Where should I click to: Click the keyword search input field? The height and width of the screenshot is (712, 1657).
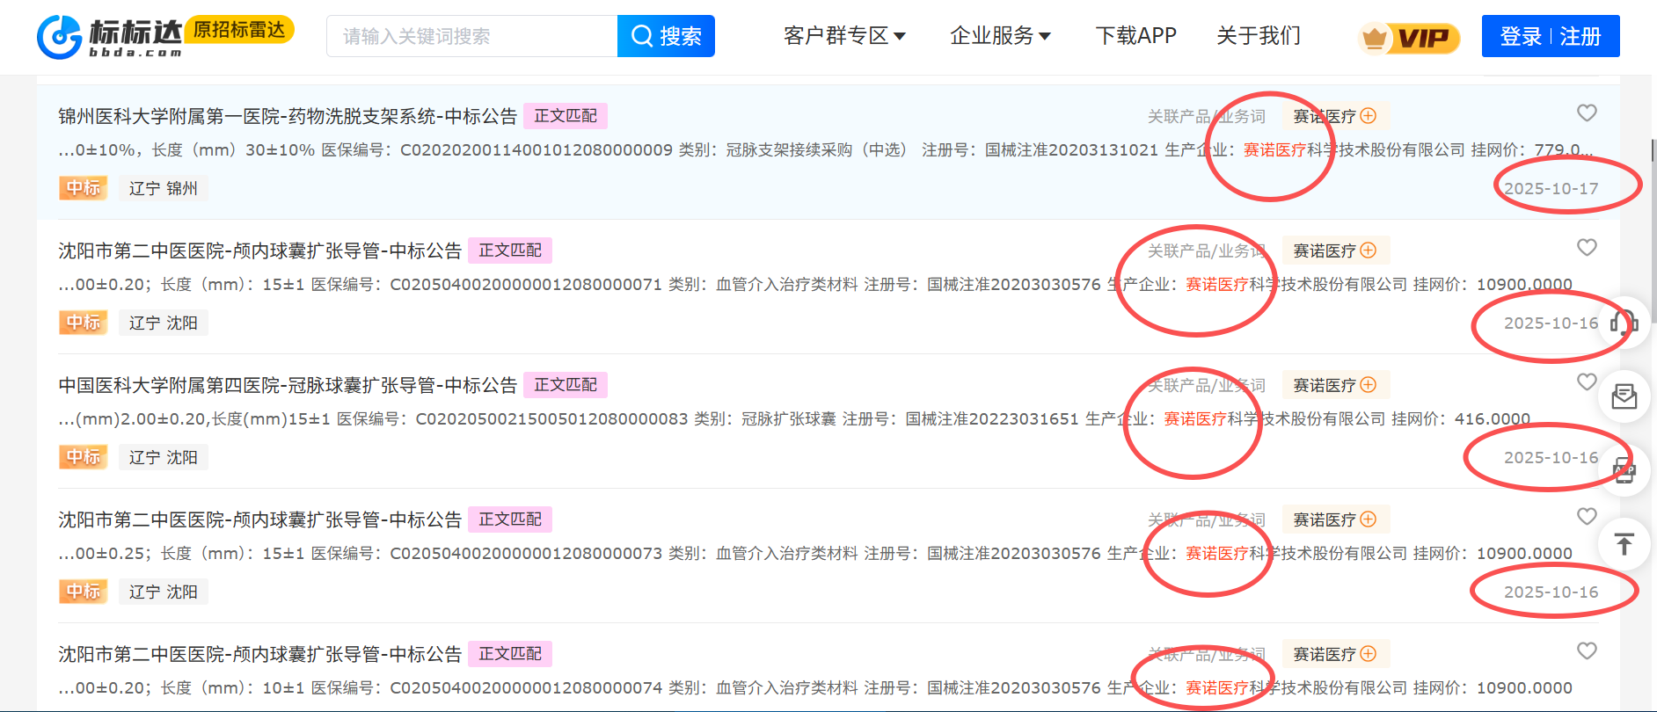click(x=472, y=36)
